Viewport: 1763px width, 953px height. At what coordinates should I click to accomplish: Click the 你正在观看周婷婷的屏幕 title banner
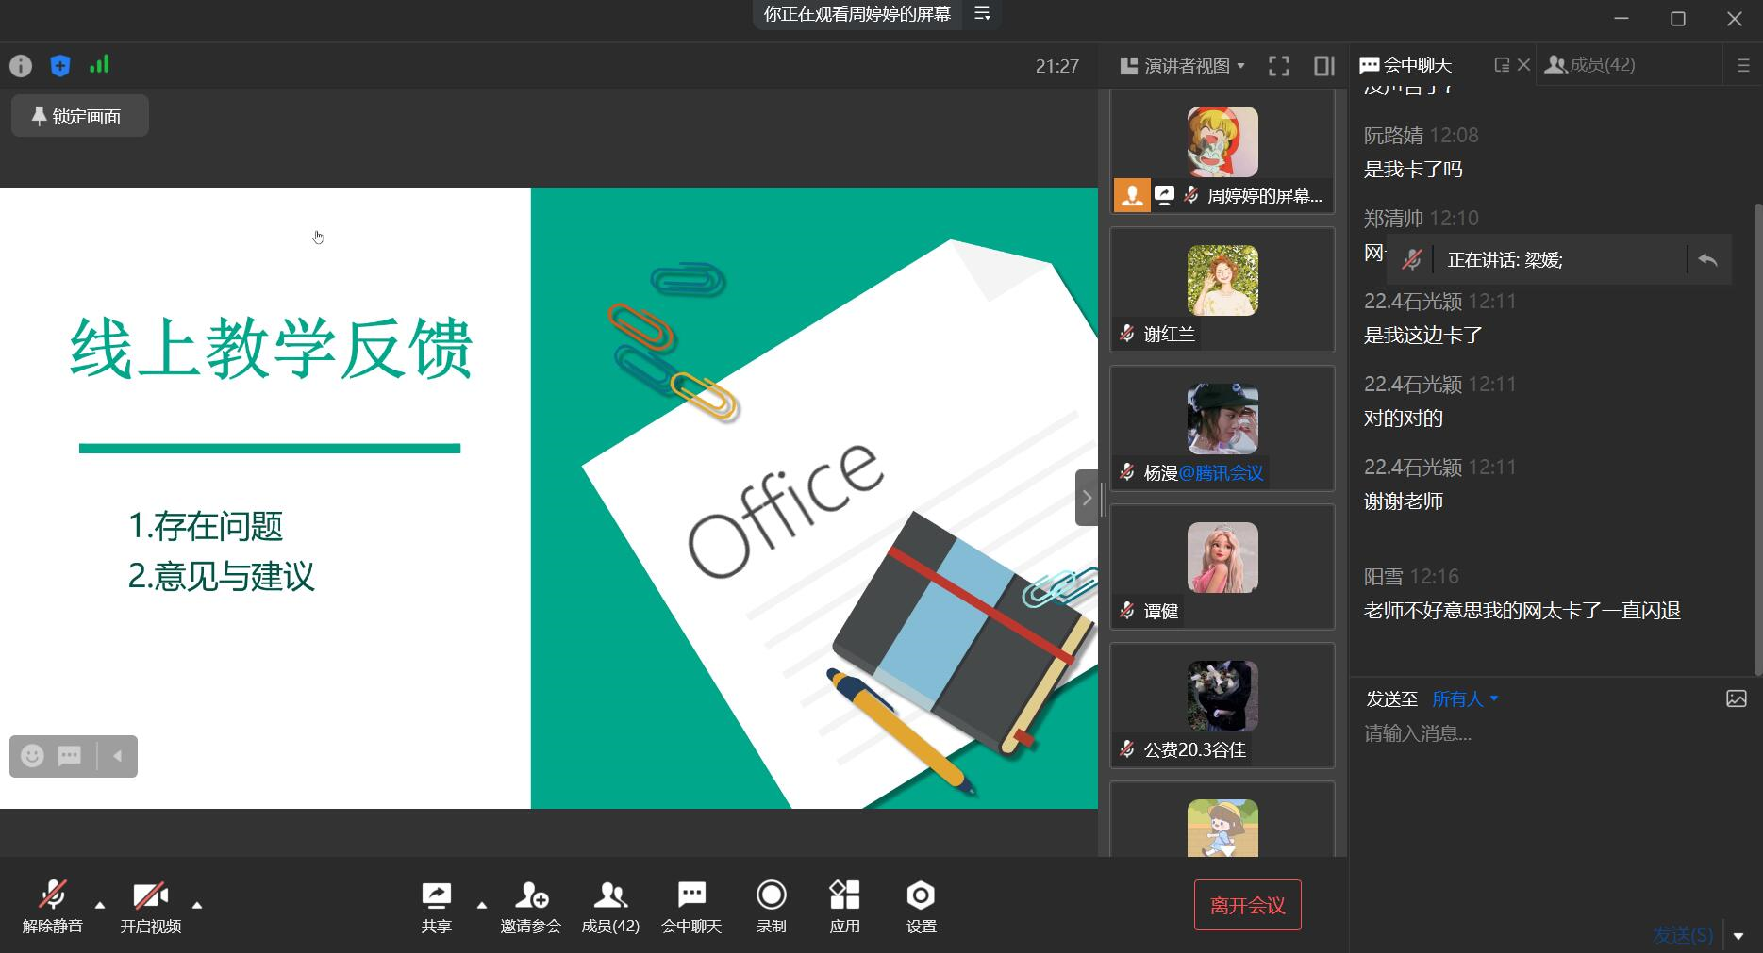[857, 14]
